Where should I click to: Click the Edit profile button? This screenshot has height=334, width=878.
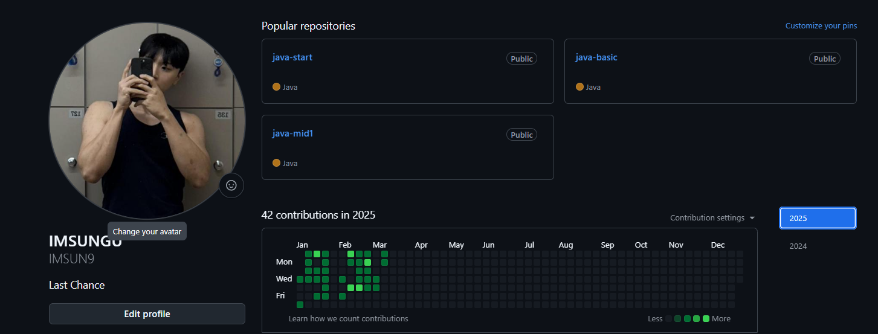click(x=147, y=314)
